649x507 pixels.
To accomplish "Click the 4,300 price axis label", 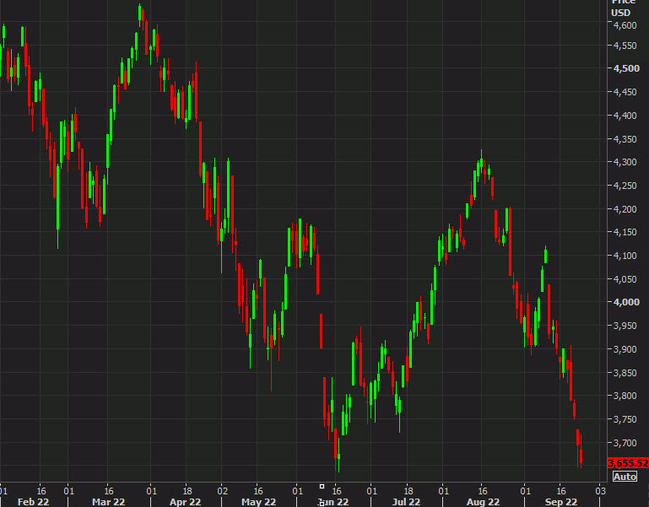I will pos(625,162).
